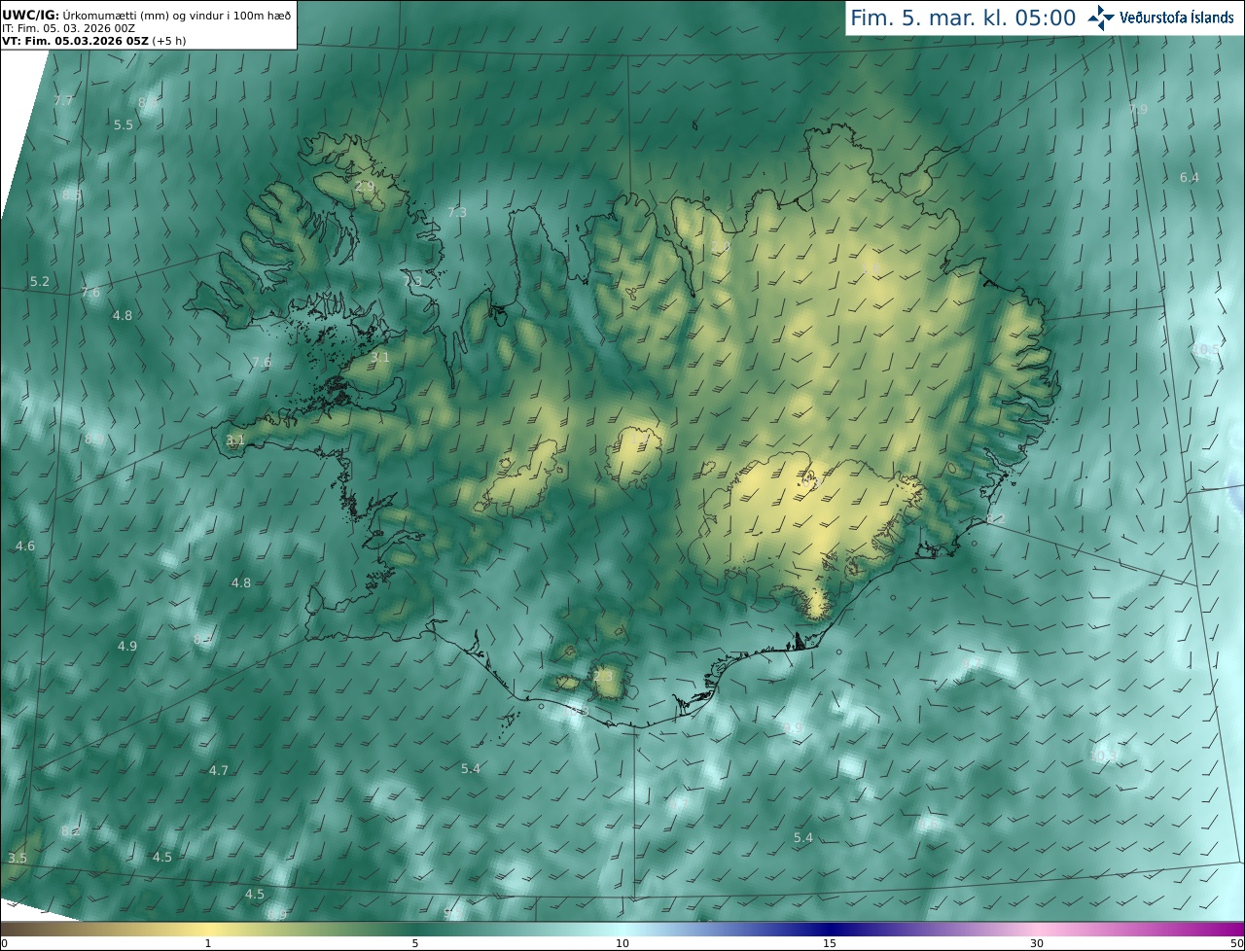Click the 'VT: Fim. 05.03.2026 05Z' line
Screen dimensions: 1245x951
tap(93, 41)
